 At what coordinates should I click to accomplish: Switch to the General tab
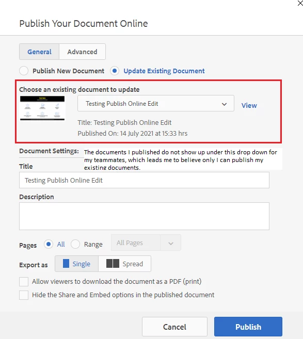coord(39,52)
